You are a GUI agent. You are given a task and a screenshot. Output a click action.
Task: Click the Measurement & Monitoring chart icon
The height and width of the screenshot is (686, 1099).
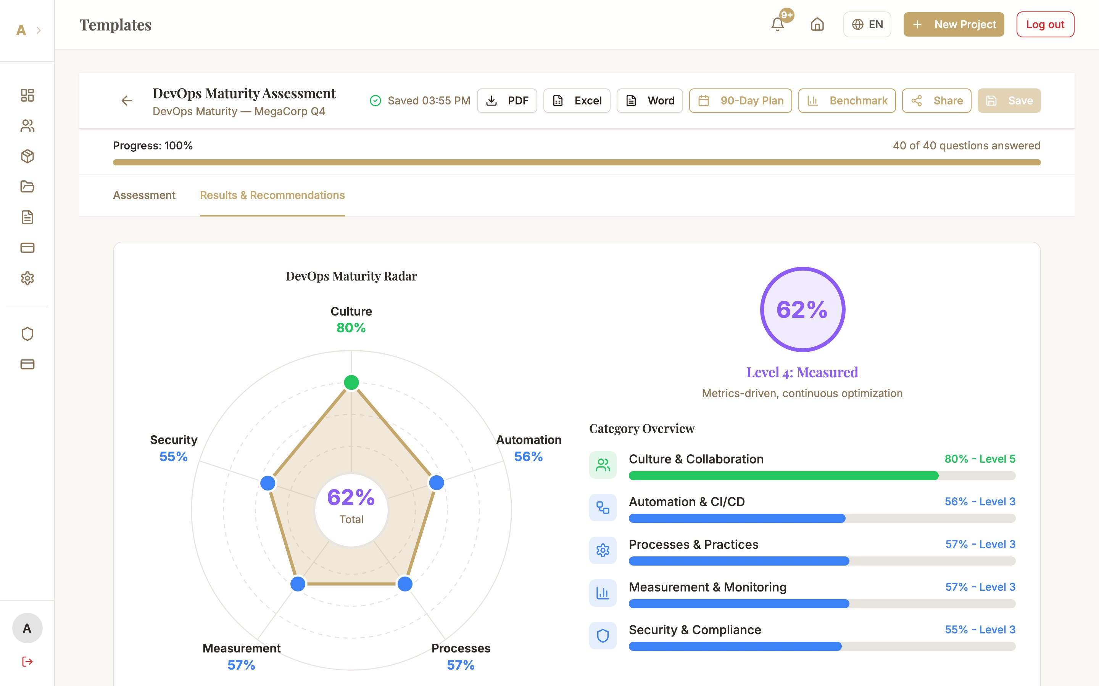(x=603, y=593)
